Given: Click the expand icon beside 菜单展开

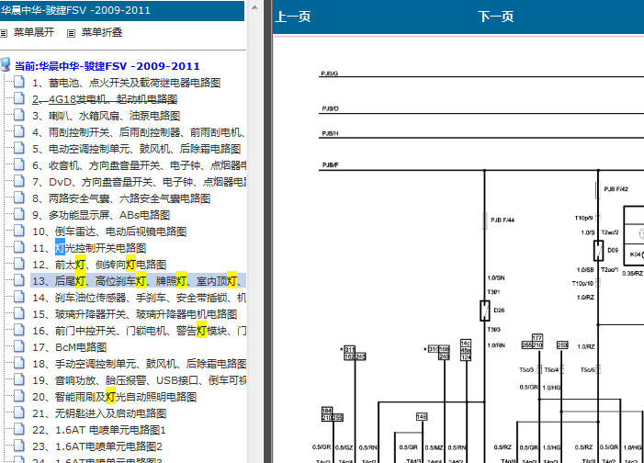Looking at the screenshot, I should pos(4,33).
